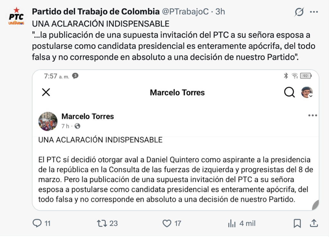Click the share upload icon

(x=314, y=223)
